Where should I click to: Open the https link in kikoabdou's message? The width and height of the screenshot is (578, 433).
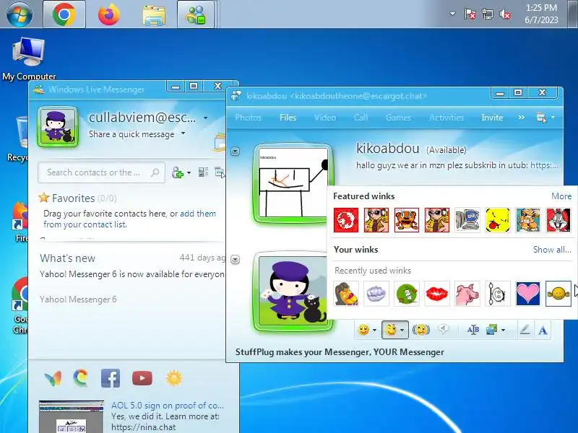pyautogui.click(x=544, y=165)
